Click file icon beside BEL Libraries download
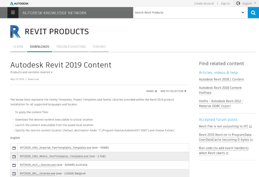The width and height of the screenshot is (259, 177). click(x=14, y=173)
